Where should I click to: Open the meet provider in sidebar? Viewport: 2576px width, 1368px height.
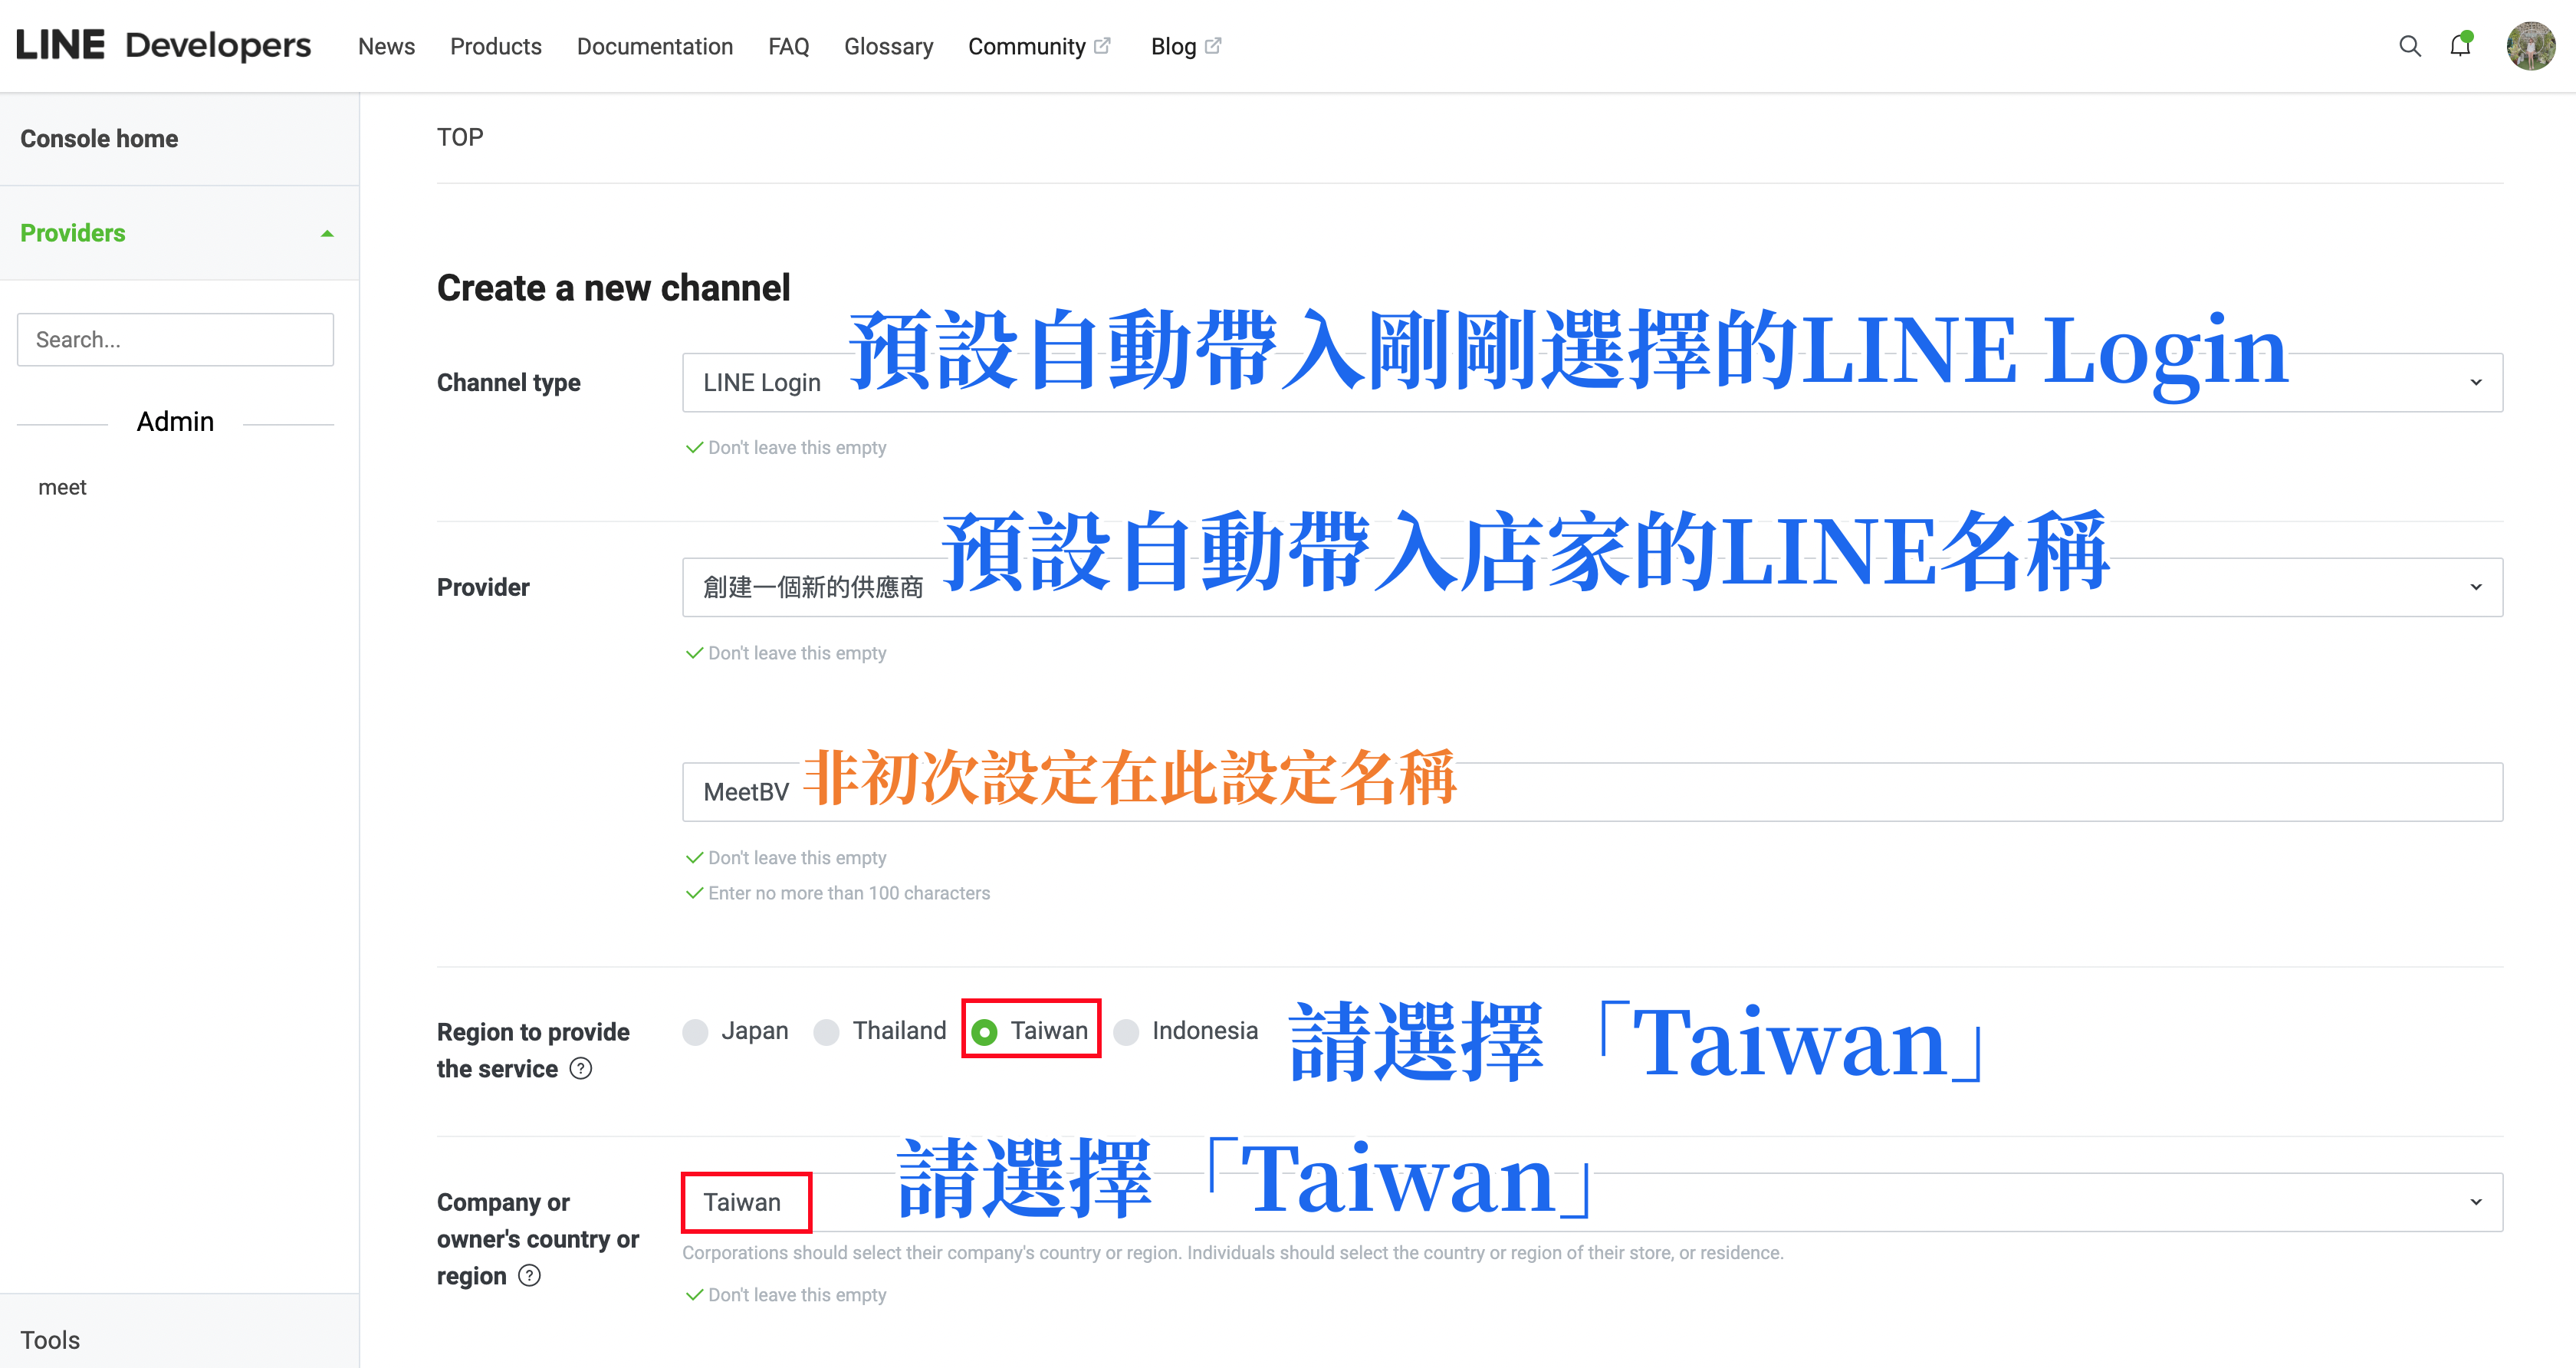coord(62,487)
